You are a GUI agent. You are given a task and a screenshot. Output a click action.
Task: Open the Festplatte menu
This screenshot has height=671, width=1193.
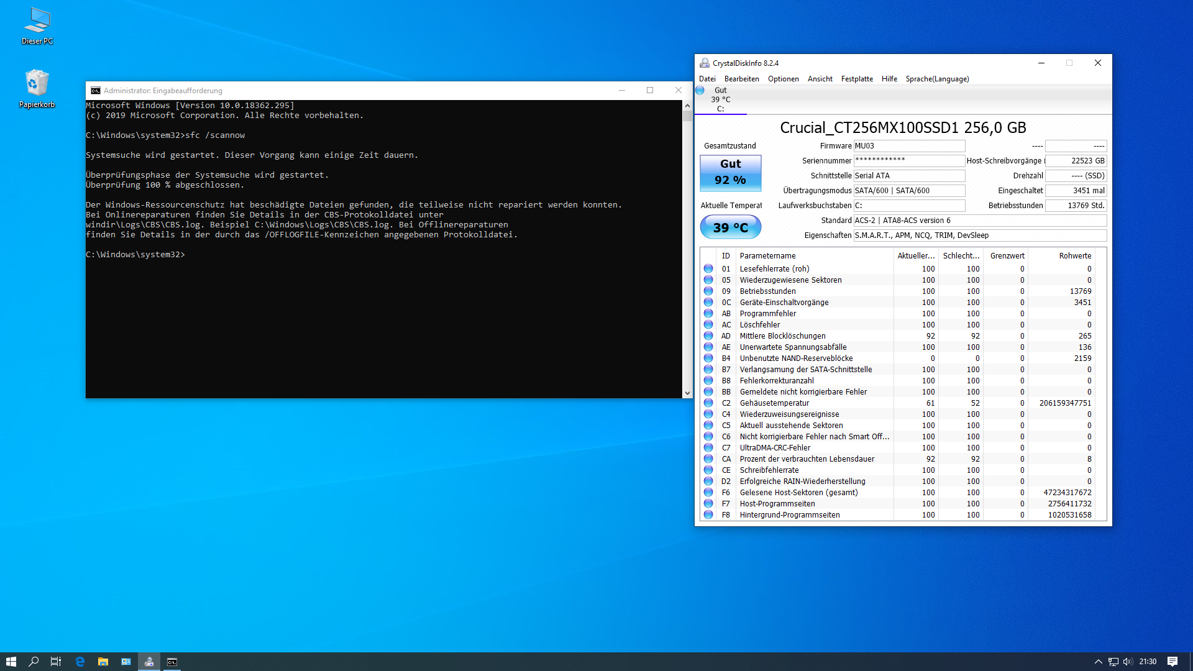[x=856, y=79]
